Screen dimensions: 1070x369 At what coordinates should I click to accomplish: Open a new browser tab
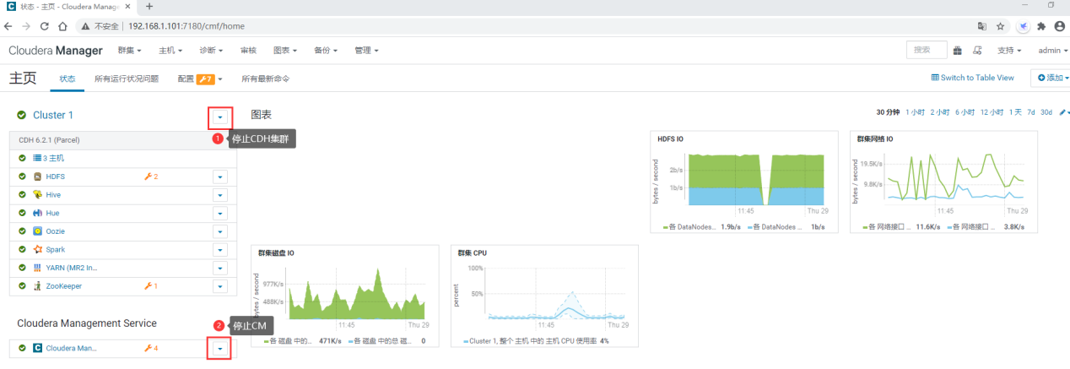[x=149, y=6]
